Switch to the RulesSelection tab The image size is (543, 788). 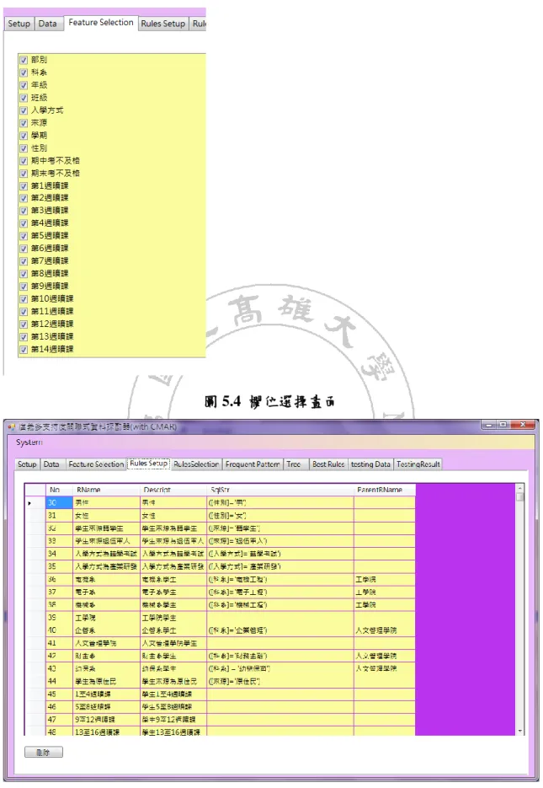(195, 464)
